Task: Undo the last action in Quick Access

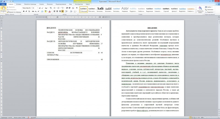Action: tap(7, 1)
